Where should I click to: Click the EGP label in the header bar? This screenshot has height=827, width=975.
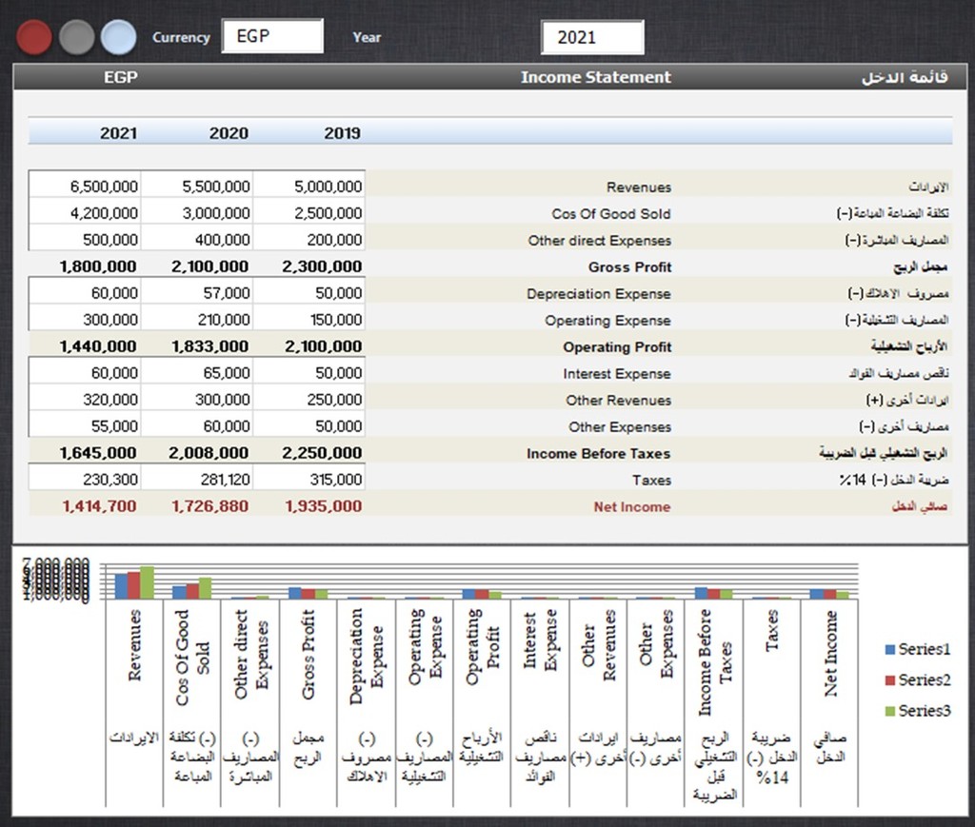[121, 77]
